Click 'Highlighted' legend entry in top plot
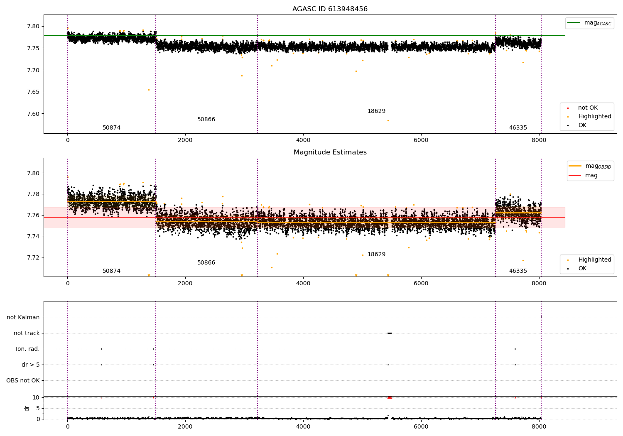 (x=590, y=117)
